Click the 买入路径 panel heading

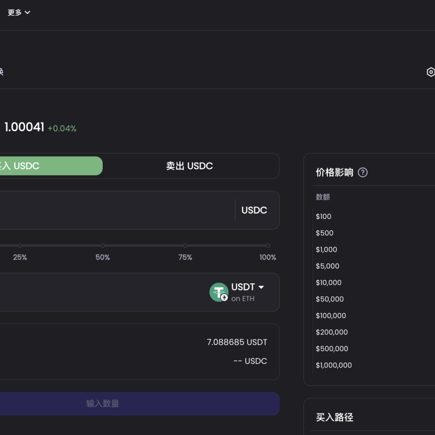334,418
